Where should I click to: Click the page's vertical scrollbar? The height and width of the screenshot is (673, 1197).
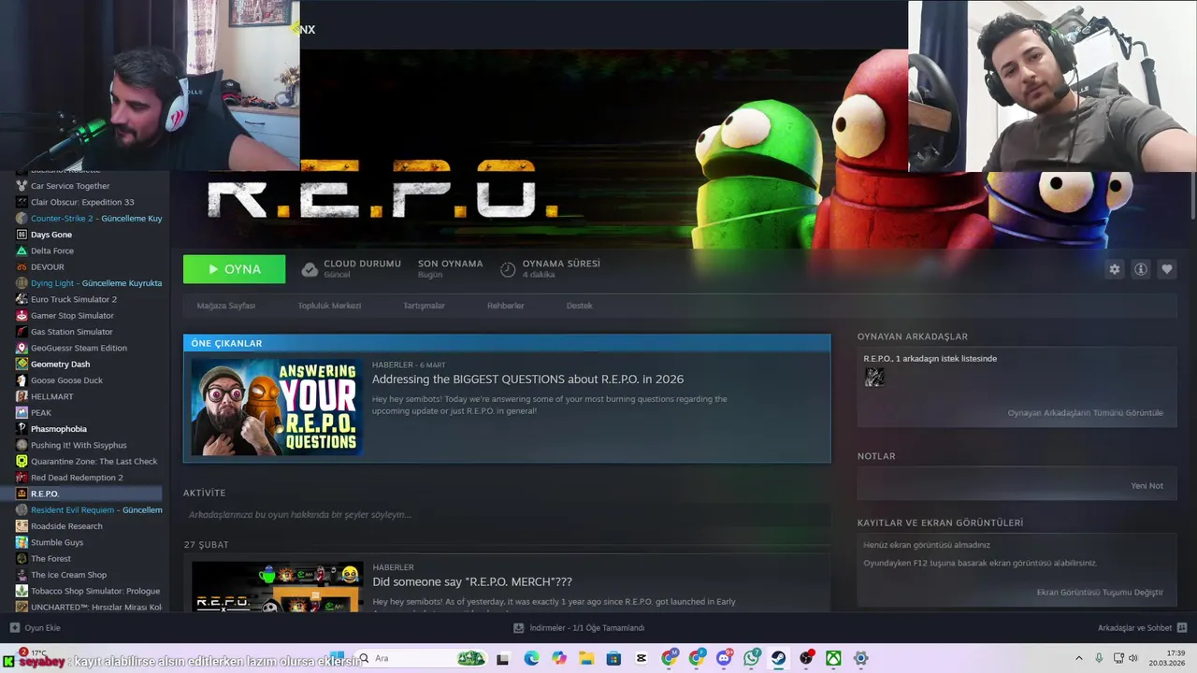tap(1192, 196)
